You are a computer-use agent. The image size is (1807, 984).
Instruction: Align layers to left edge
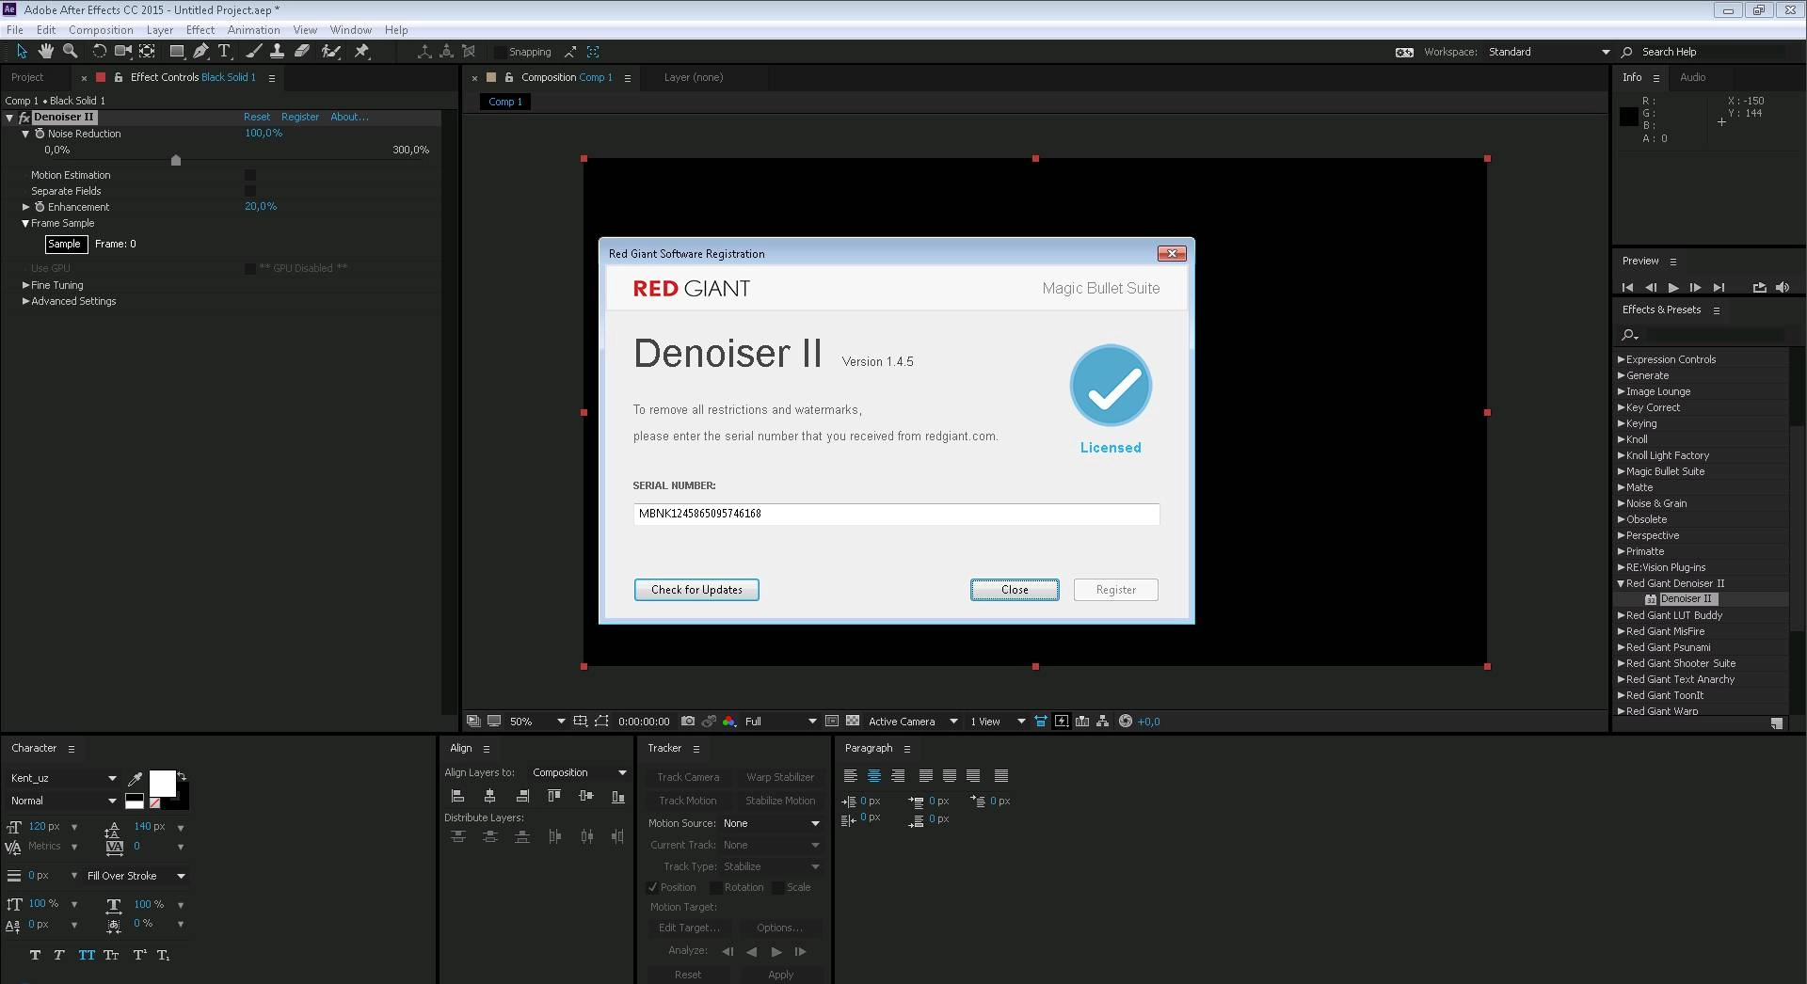(458, 796)
